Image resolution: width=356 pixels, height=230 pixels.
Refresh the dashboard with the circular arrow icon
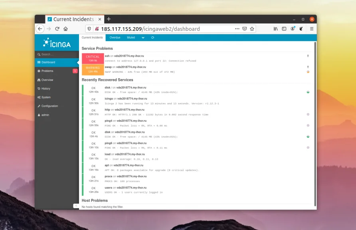pos(153,37)
